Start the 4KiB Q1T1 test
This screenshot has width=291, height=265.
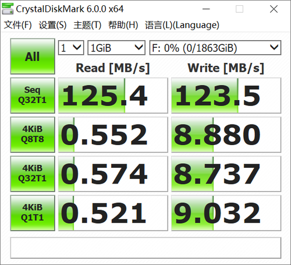(x=33, y=213)
